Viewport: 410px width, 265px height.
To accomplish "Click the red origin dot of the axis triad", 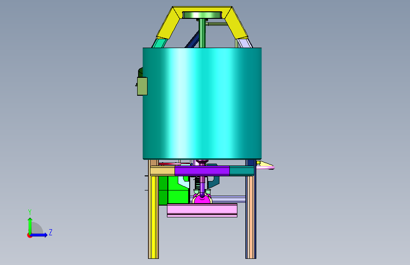I will click(x=29, y=235).
